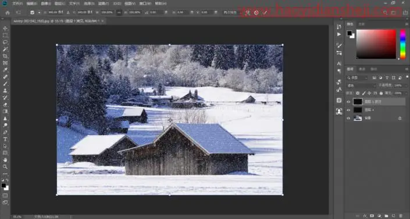Open the Libraries panel icon
Screen dimensions: 410x219
coord(339,100)
